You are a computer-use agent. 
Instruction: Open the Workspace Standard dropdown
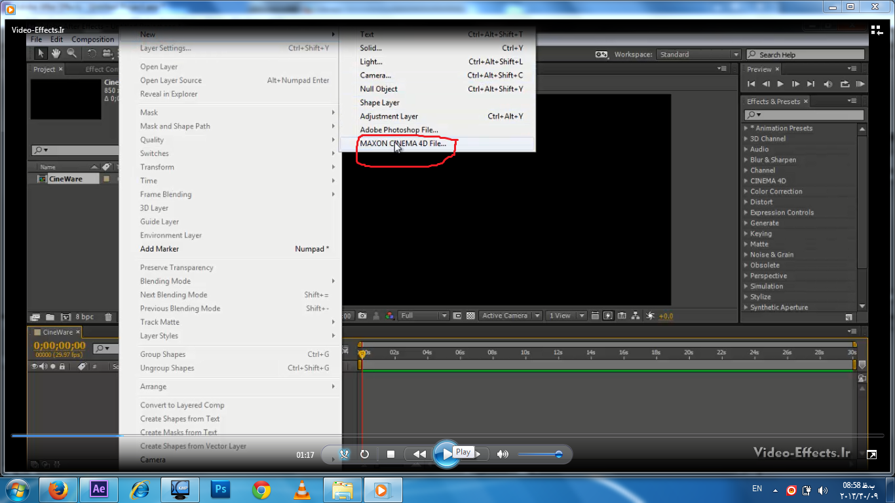698,54
